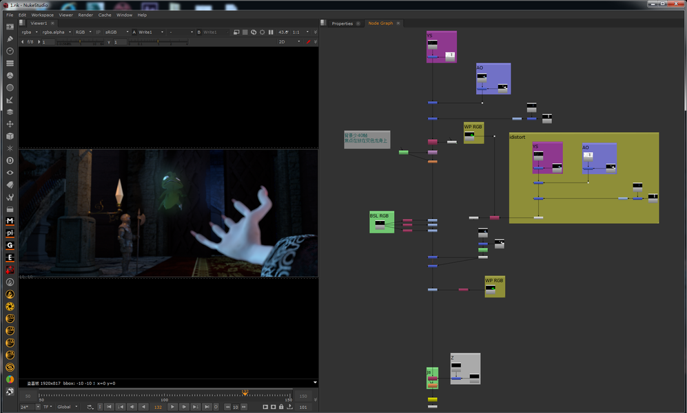Image resolution: width=687 pixels, height=413 pixels.
Task: Open the 1:1 zoom ratio dropdown
Action: 300,32
